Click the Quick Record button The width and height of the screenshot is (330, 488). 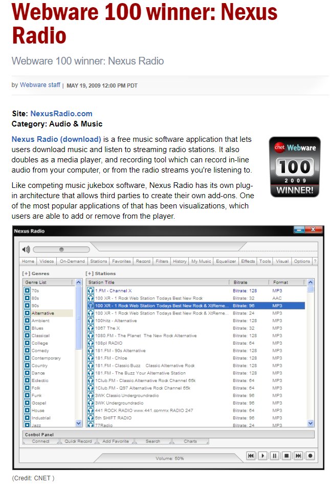78,441
